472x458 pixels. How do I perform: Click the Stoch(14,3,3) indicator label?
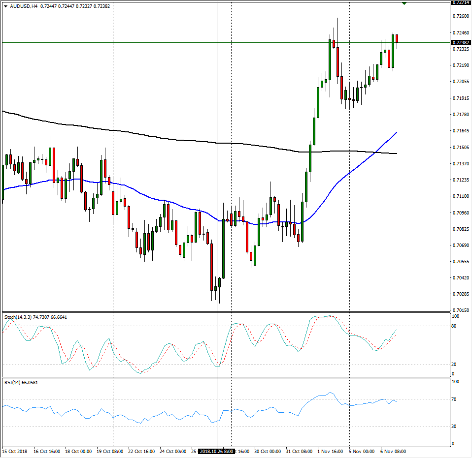pos(35,317)
